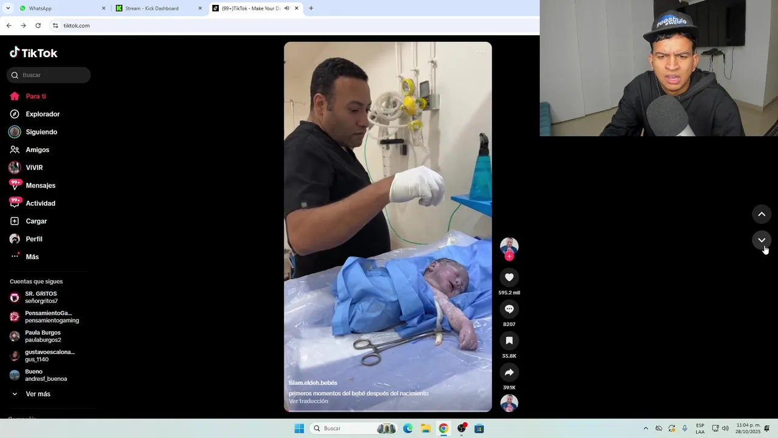Open VIVIR live section

click(34, 167)
